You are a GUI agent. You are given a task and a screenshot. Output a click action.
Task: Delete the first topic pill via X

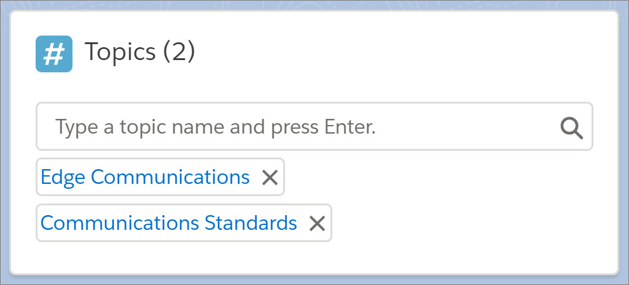tap(270, 178)
